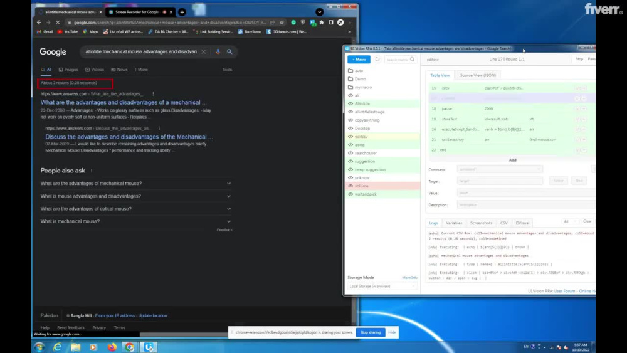This screenshot has height=353, width=627.
Task: Switch to the Source View (JSON) tab
Action: 478,75
